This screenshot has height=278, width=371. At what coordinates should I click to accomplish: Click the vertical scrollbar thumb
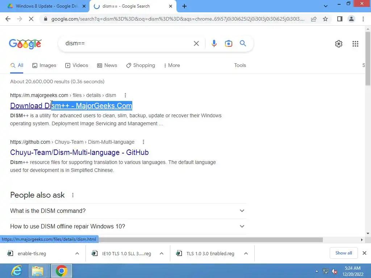[x=368, y=59]
